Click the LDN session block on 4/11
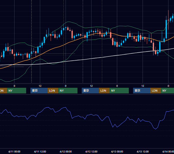Image resolution: width=174 pixels, height=154 pixels. [53, 91]
